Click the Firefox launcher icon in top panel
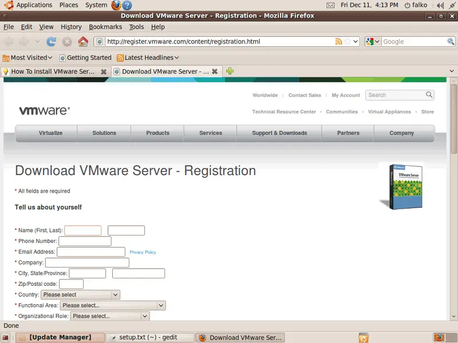The height and width of the screenshot is (343, 458). pos(116,5)
